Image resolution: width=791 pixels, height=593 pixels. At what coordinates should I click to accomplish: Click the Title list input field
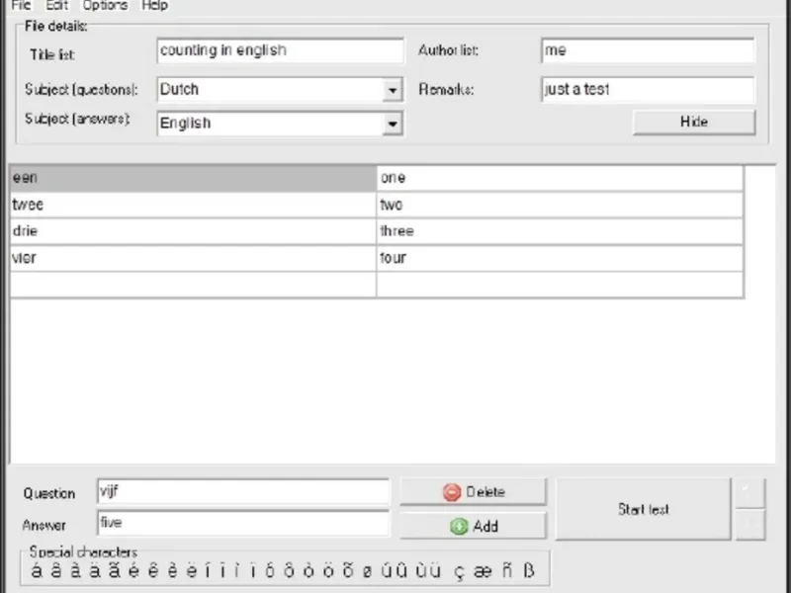coord(280,50)
